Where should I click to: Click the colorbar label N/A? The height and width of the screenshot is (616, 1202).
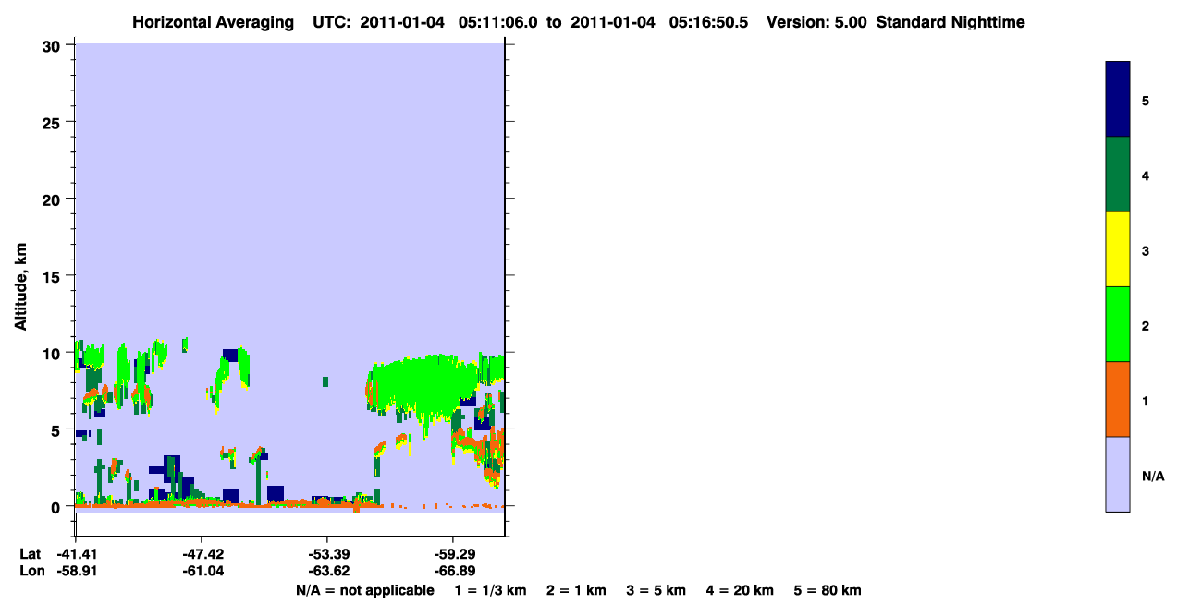pyautogui.click(x=1153, y=476)
